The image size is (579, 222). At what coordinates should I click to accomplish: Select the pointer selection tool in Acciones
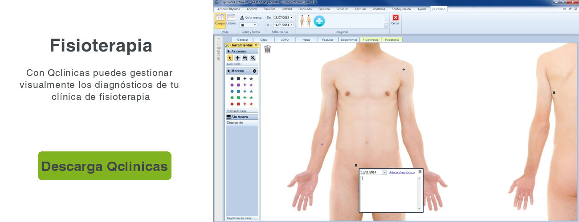[x=230, y=58]
